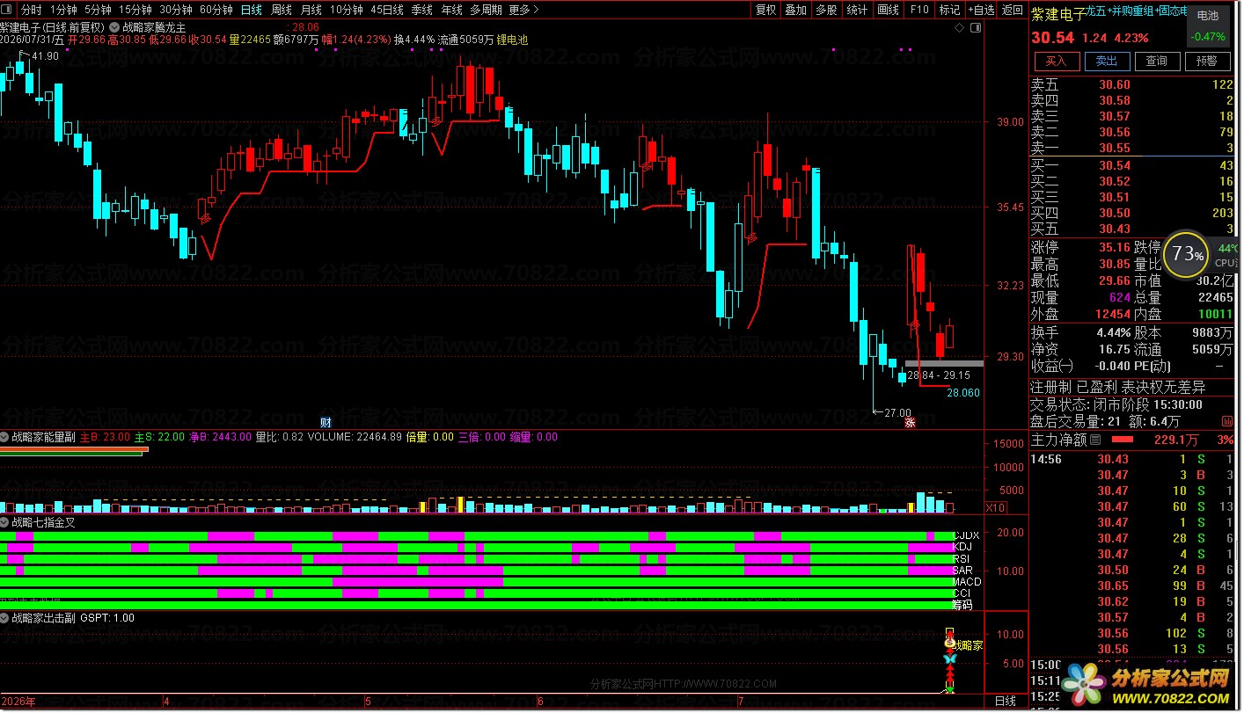Click the 28.060 support price label
Viewport: 1244px width, 713px height.
963,393
